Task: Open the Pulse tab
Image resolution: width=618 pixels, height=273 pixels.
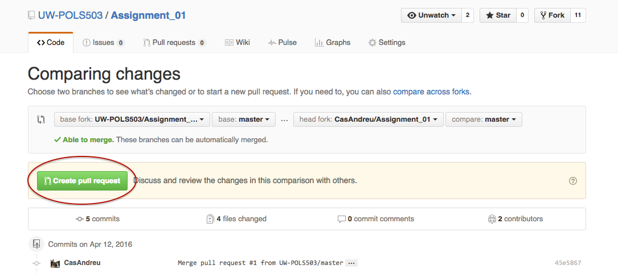Action: tap(282, 43)
